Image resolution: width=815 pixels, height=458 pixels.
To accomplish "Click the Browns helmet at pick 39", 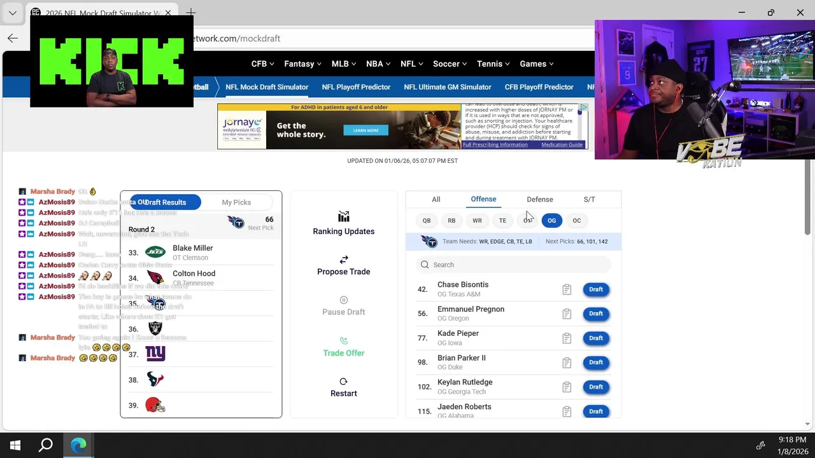I will point(155,405).
